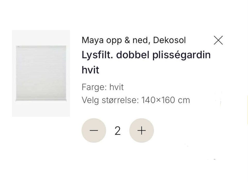Increase quantity with the plus button

tap(142, 130)
